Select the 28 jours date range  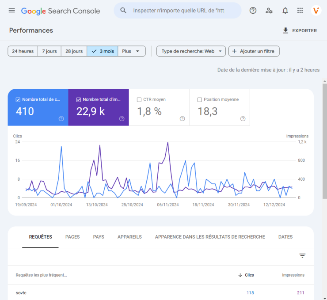(x=74, y=51)
